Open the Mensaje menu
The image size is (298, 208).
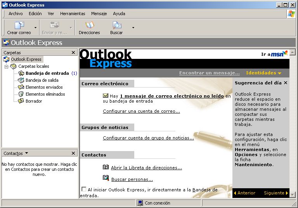99,14
